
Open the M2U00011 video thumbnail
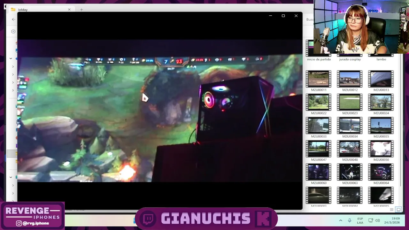(x=318, y=79)
